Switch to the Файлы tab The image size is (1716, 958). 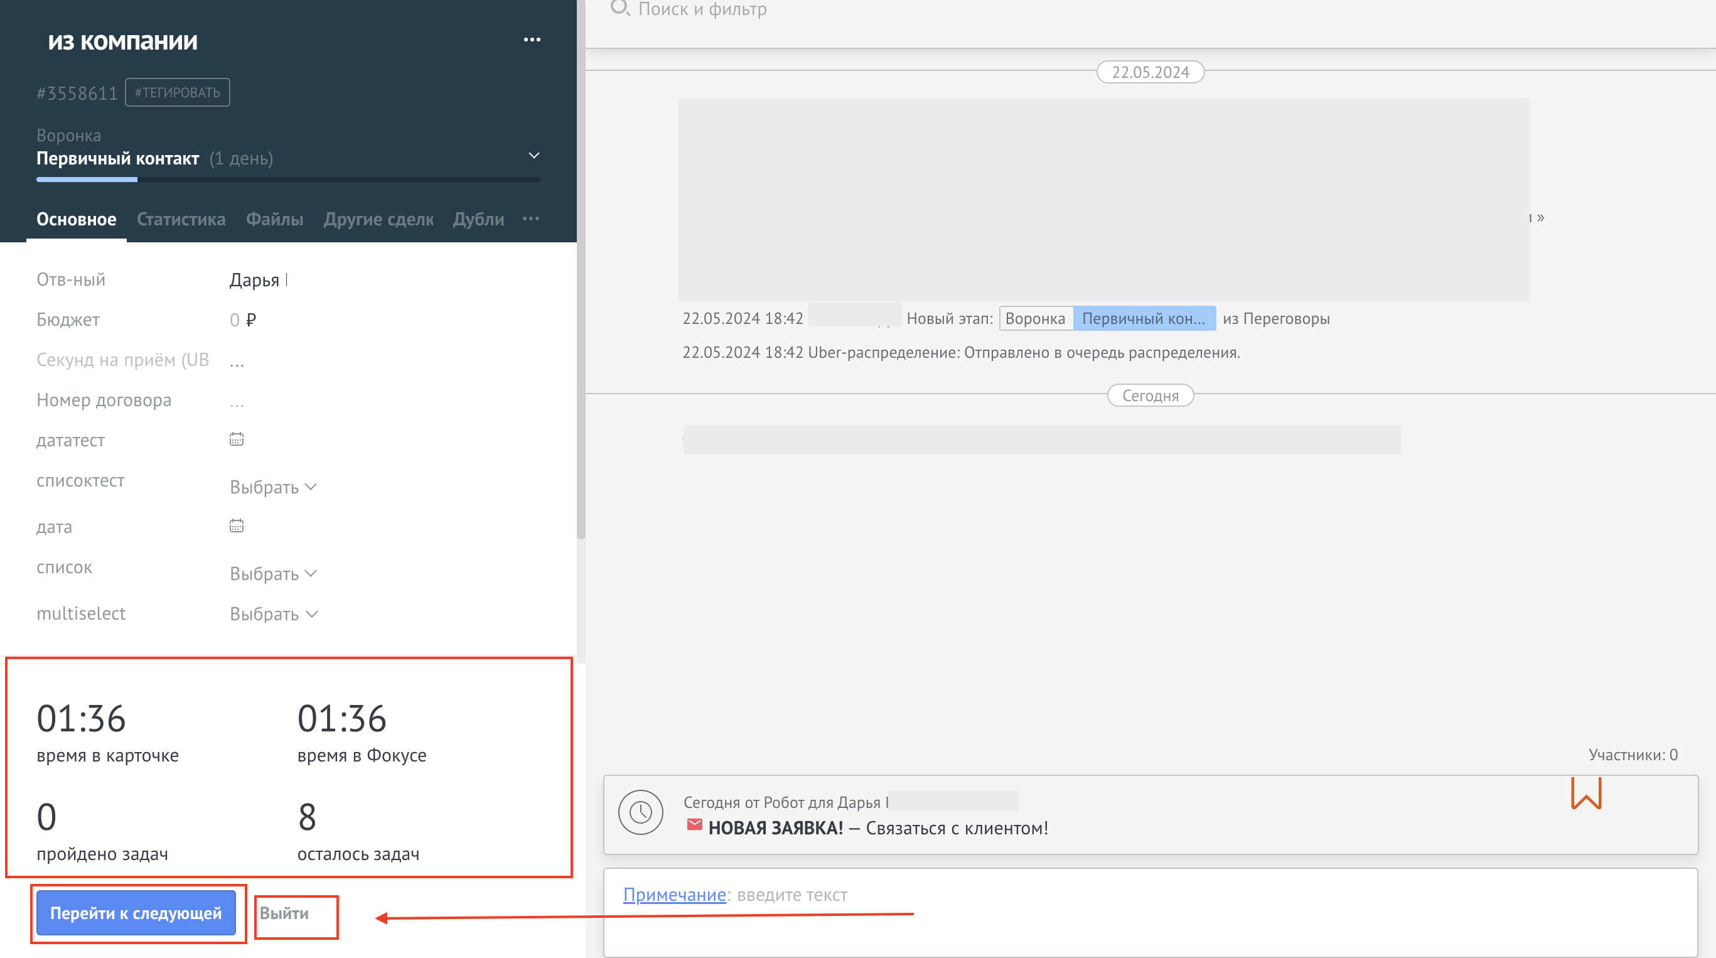[274, 219]
